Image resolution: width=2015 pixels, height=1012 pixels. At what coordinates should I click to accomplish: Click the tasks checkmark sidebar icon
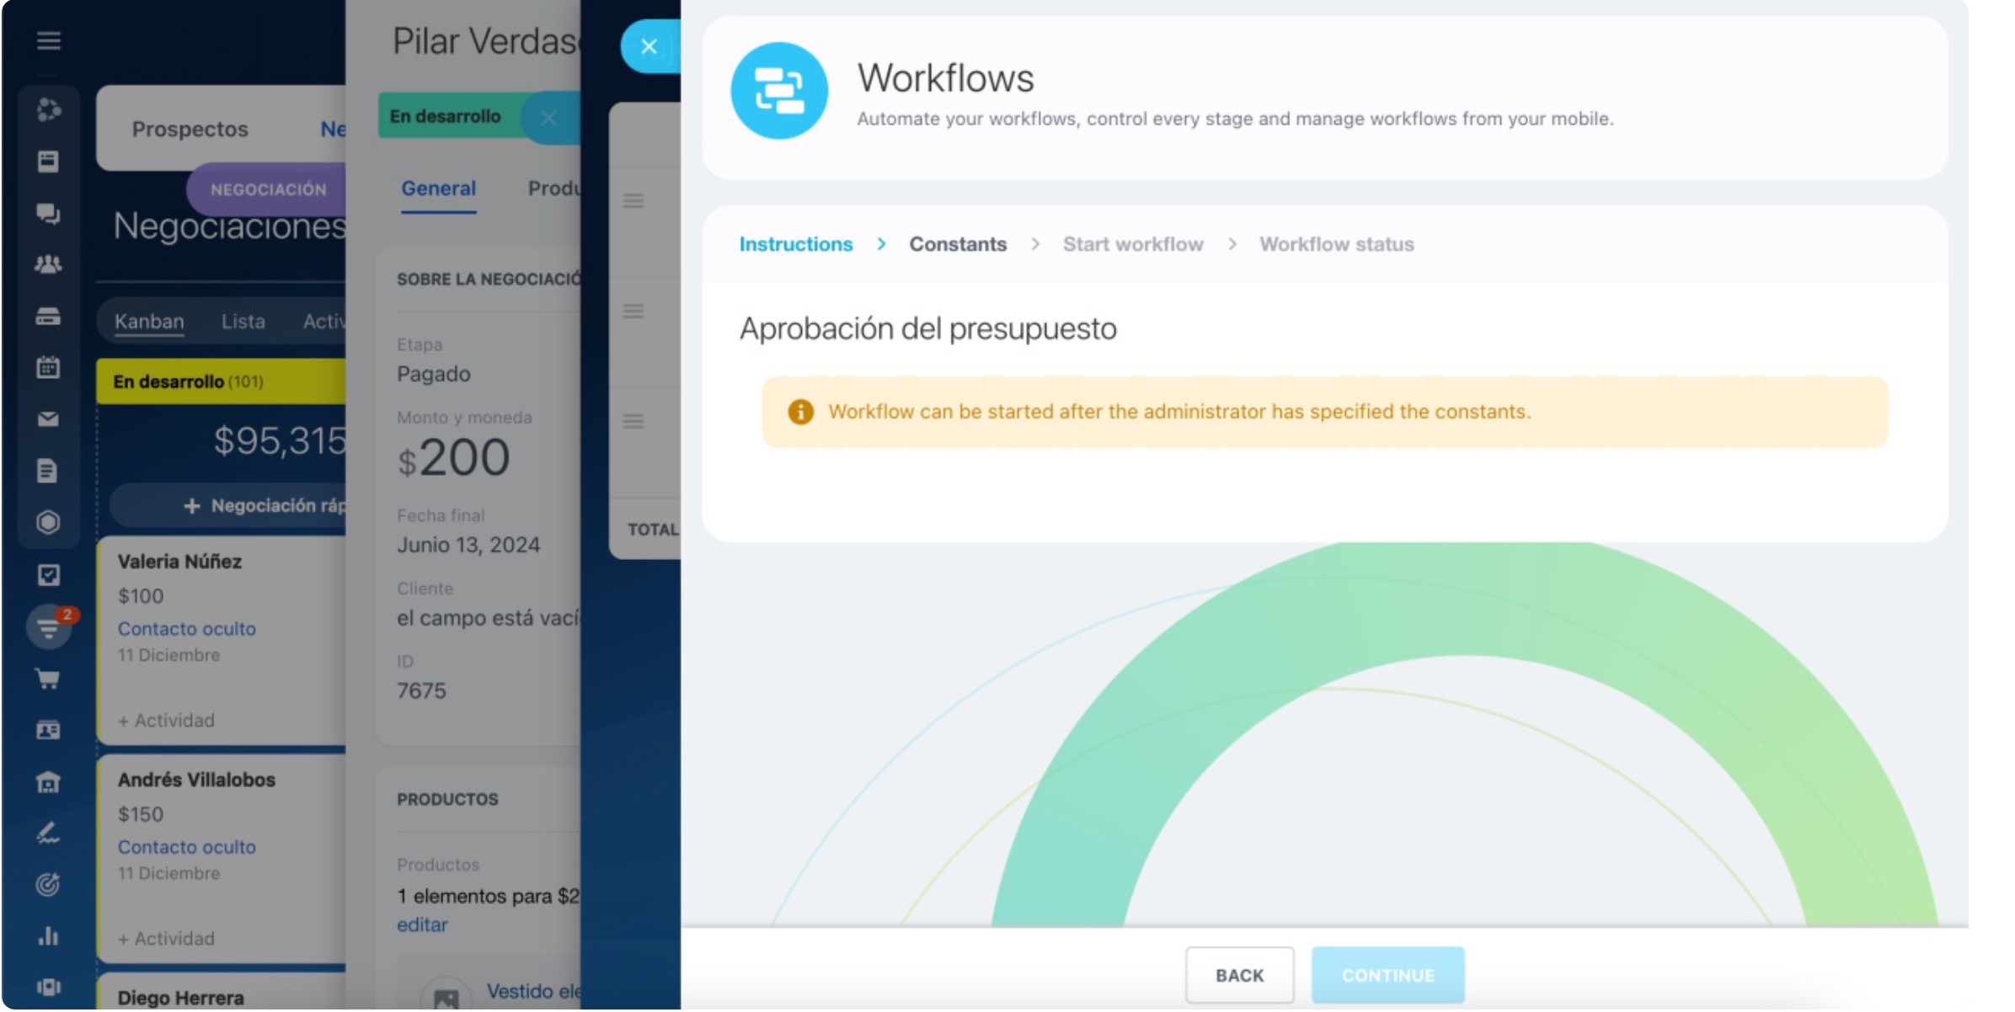(x=48, y=575)
